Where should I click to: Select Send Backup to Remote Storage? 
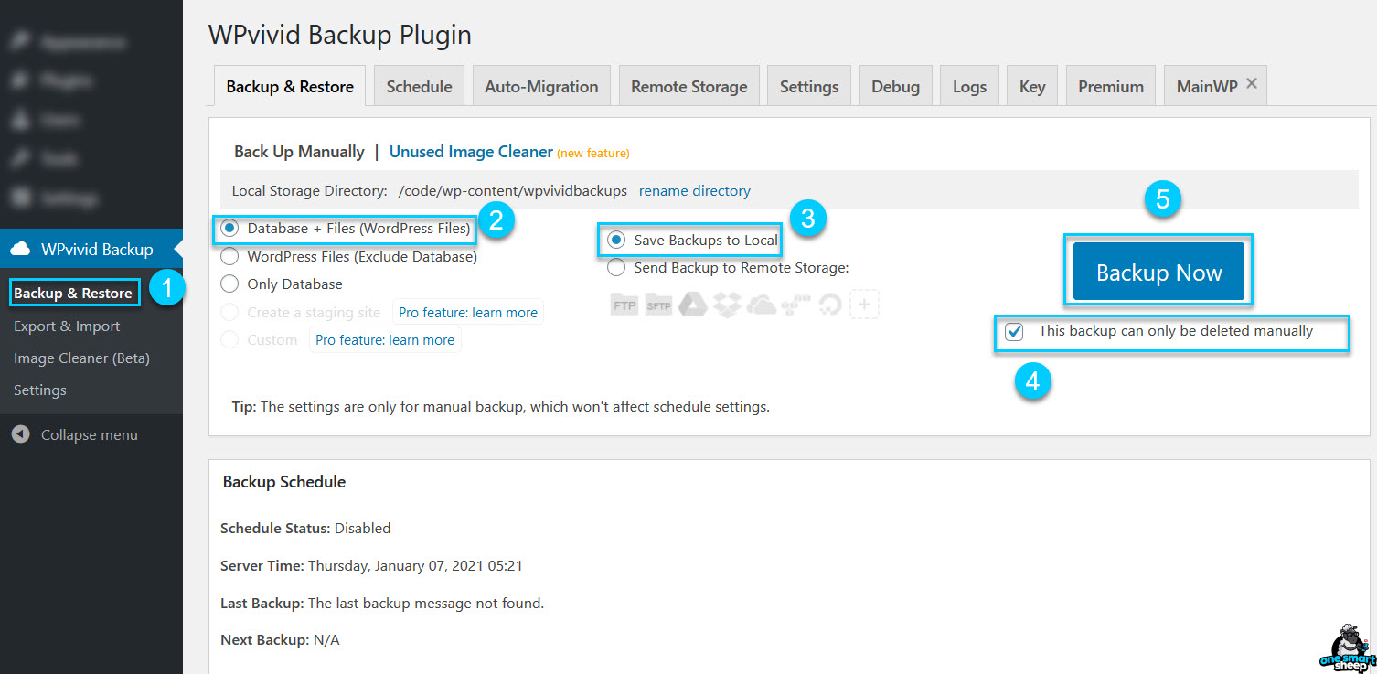(617, 268)
